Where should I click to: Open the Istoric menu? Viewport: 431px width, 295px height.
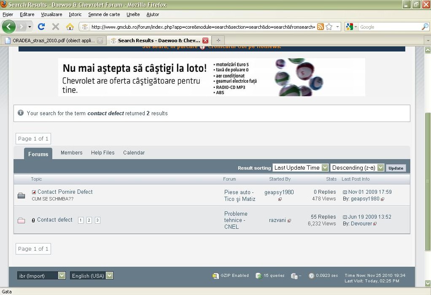pos(75,14)
